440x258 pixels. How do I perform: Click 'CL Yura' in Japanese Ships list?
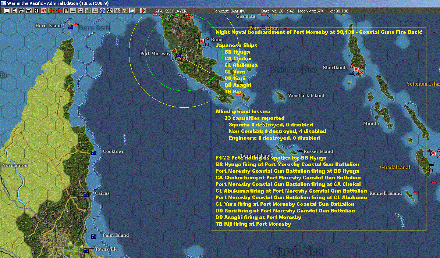point(235,72)
